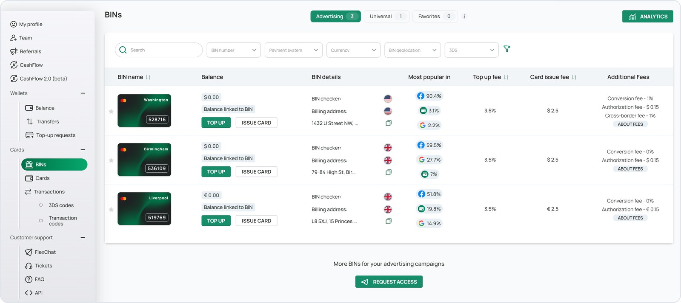Select BINs in sidebar menu
Viewport: 681px width, 303px height.
[x=54, y=165]
